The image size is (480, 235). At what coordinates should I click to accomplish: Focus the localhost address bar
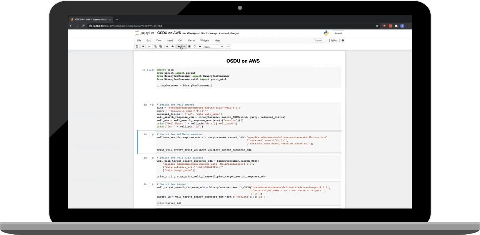[231, 26]
